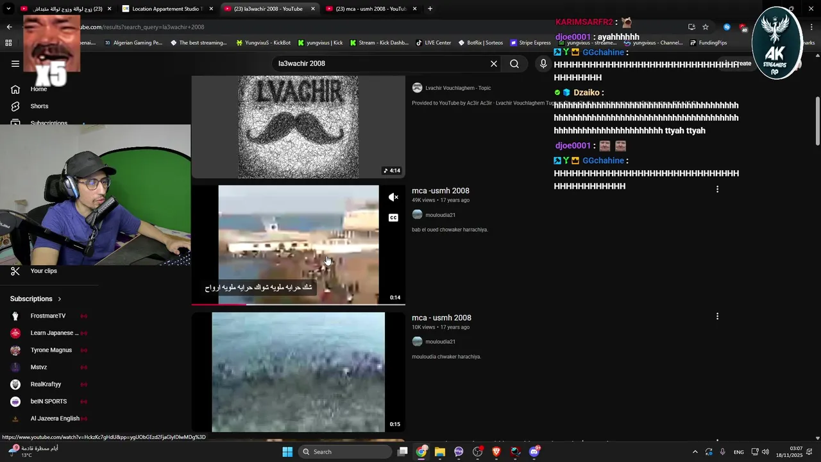Seek on the video preview progress bar
Image resolution: width=821 pixels, height=462 pixels.
[x=298, y=304]
